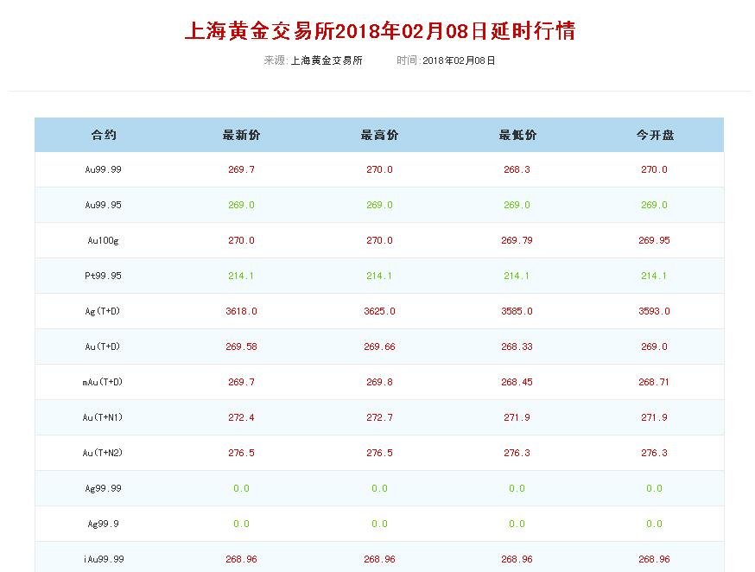
Task: Click the Au99.95 contract label
Action: click(x=102, y=205)
